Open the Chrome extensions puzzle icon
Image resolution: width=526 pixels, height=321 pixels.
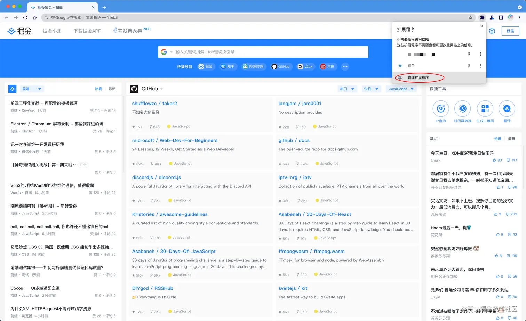point(482,17)
